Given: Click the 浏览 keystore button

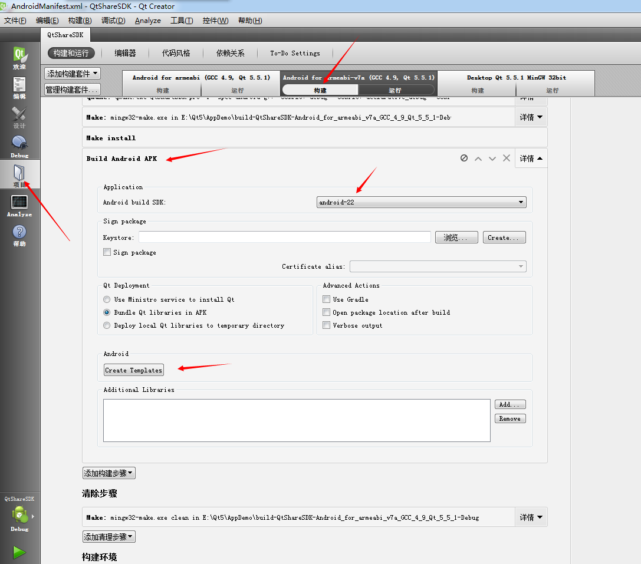Looking at the screenshot, I should point(456,238).
